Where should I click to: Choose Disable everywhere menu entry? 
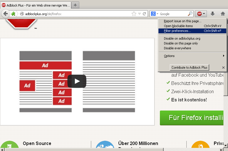click(192, 48)
